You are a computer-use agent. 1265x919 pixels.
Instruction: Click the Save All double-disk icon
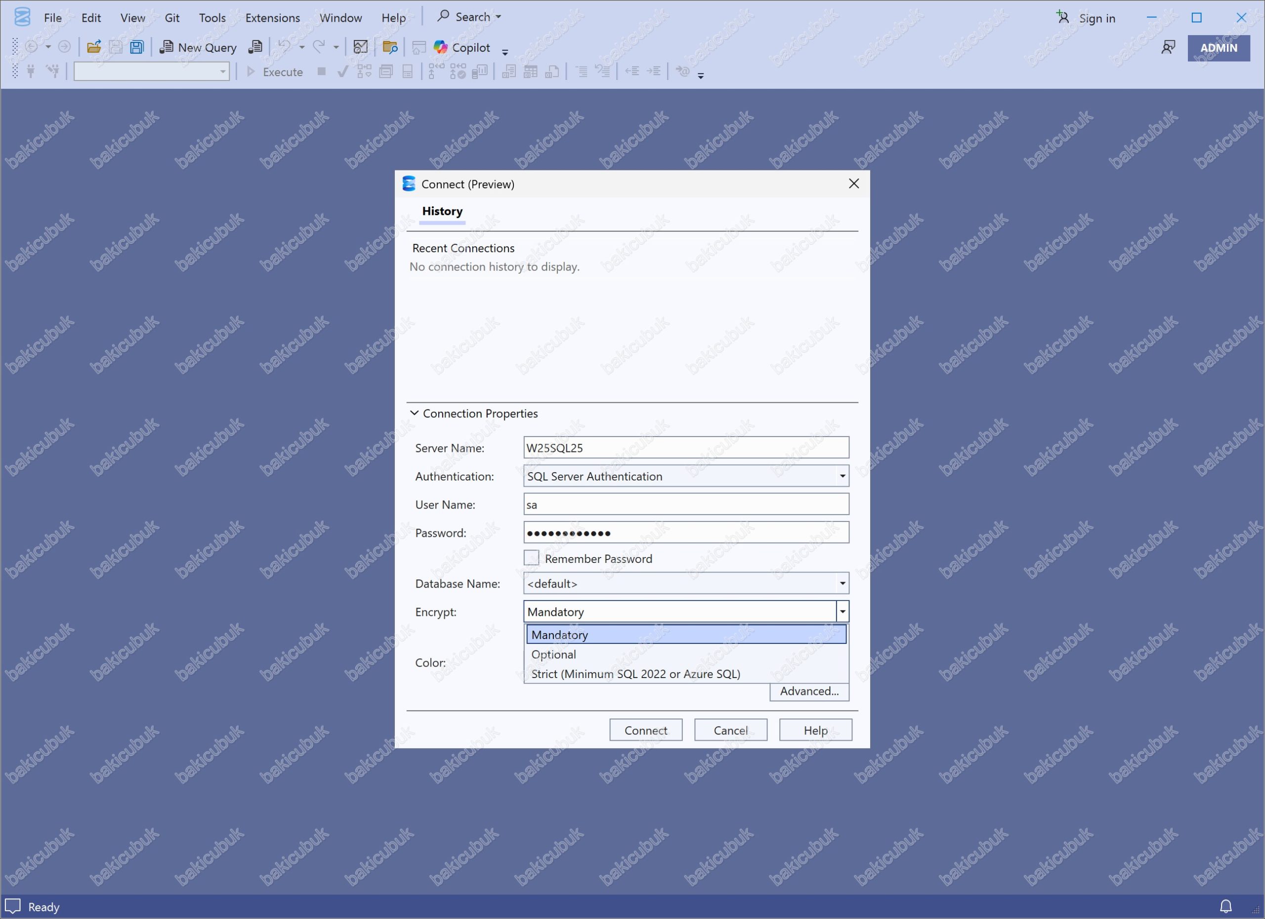pyautogui.click(x=137, y=47)
